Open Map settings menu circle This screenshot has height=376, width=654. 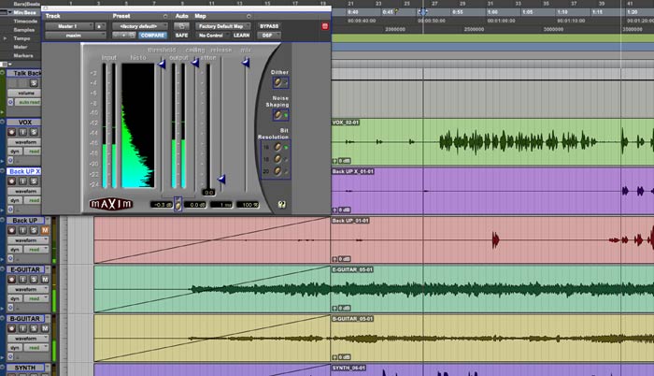249,16
